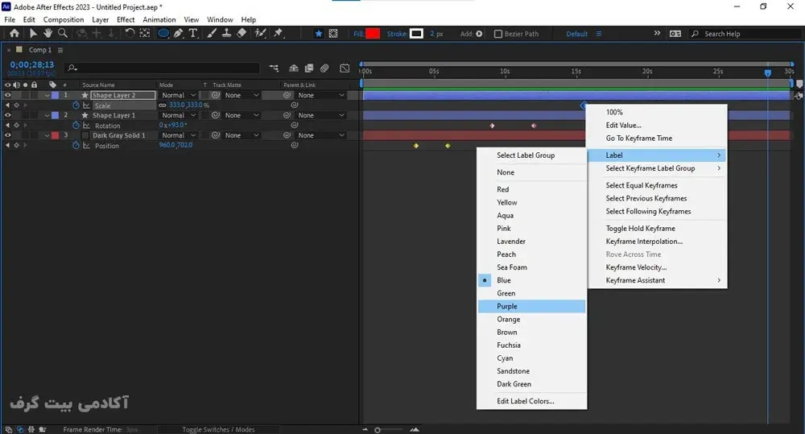
Task: Open Mode dropdown for Shape Layer 1
Action: (178, 115)
